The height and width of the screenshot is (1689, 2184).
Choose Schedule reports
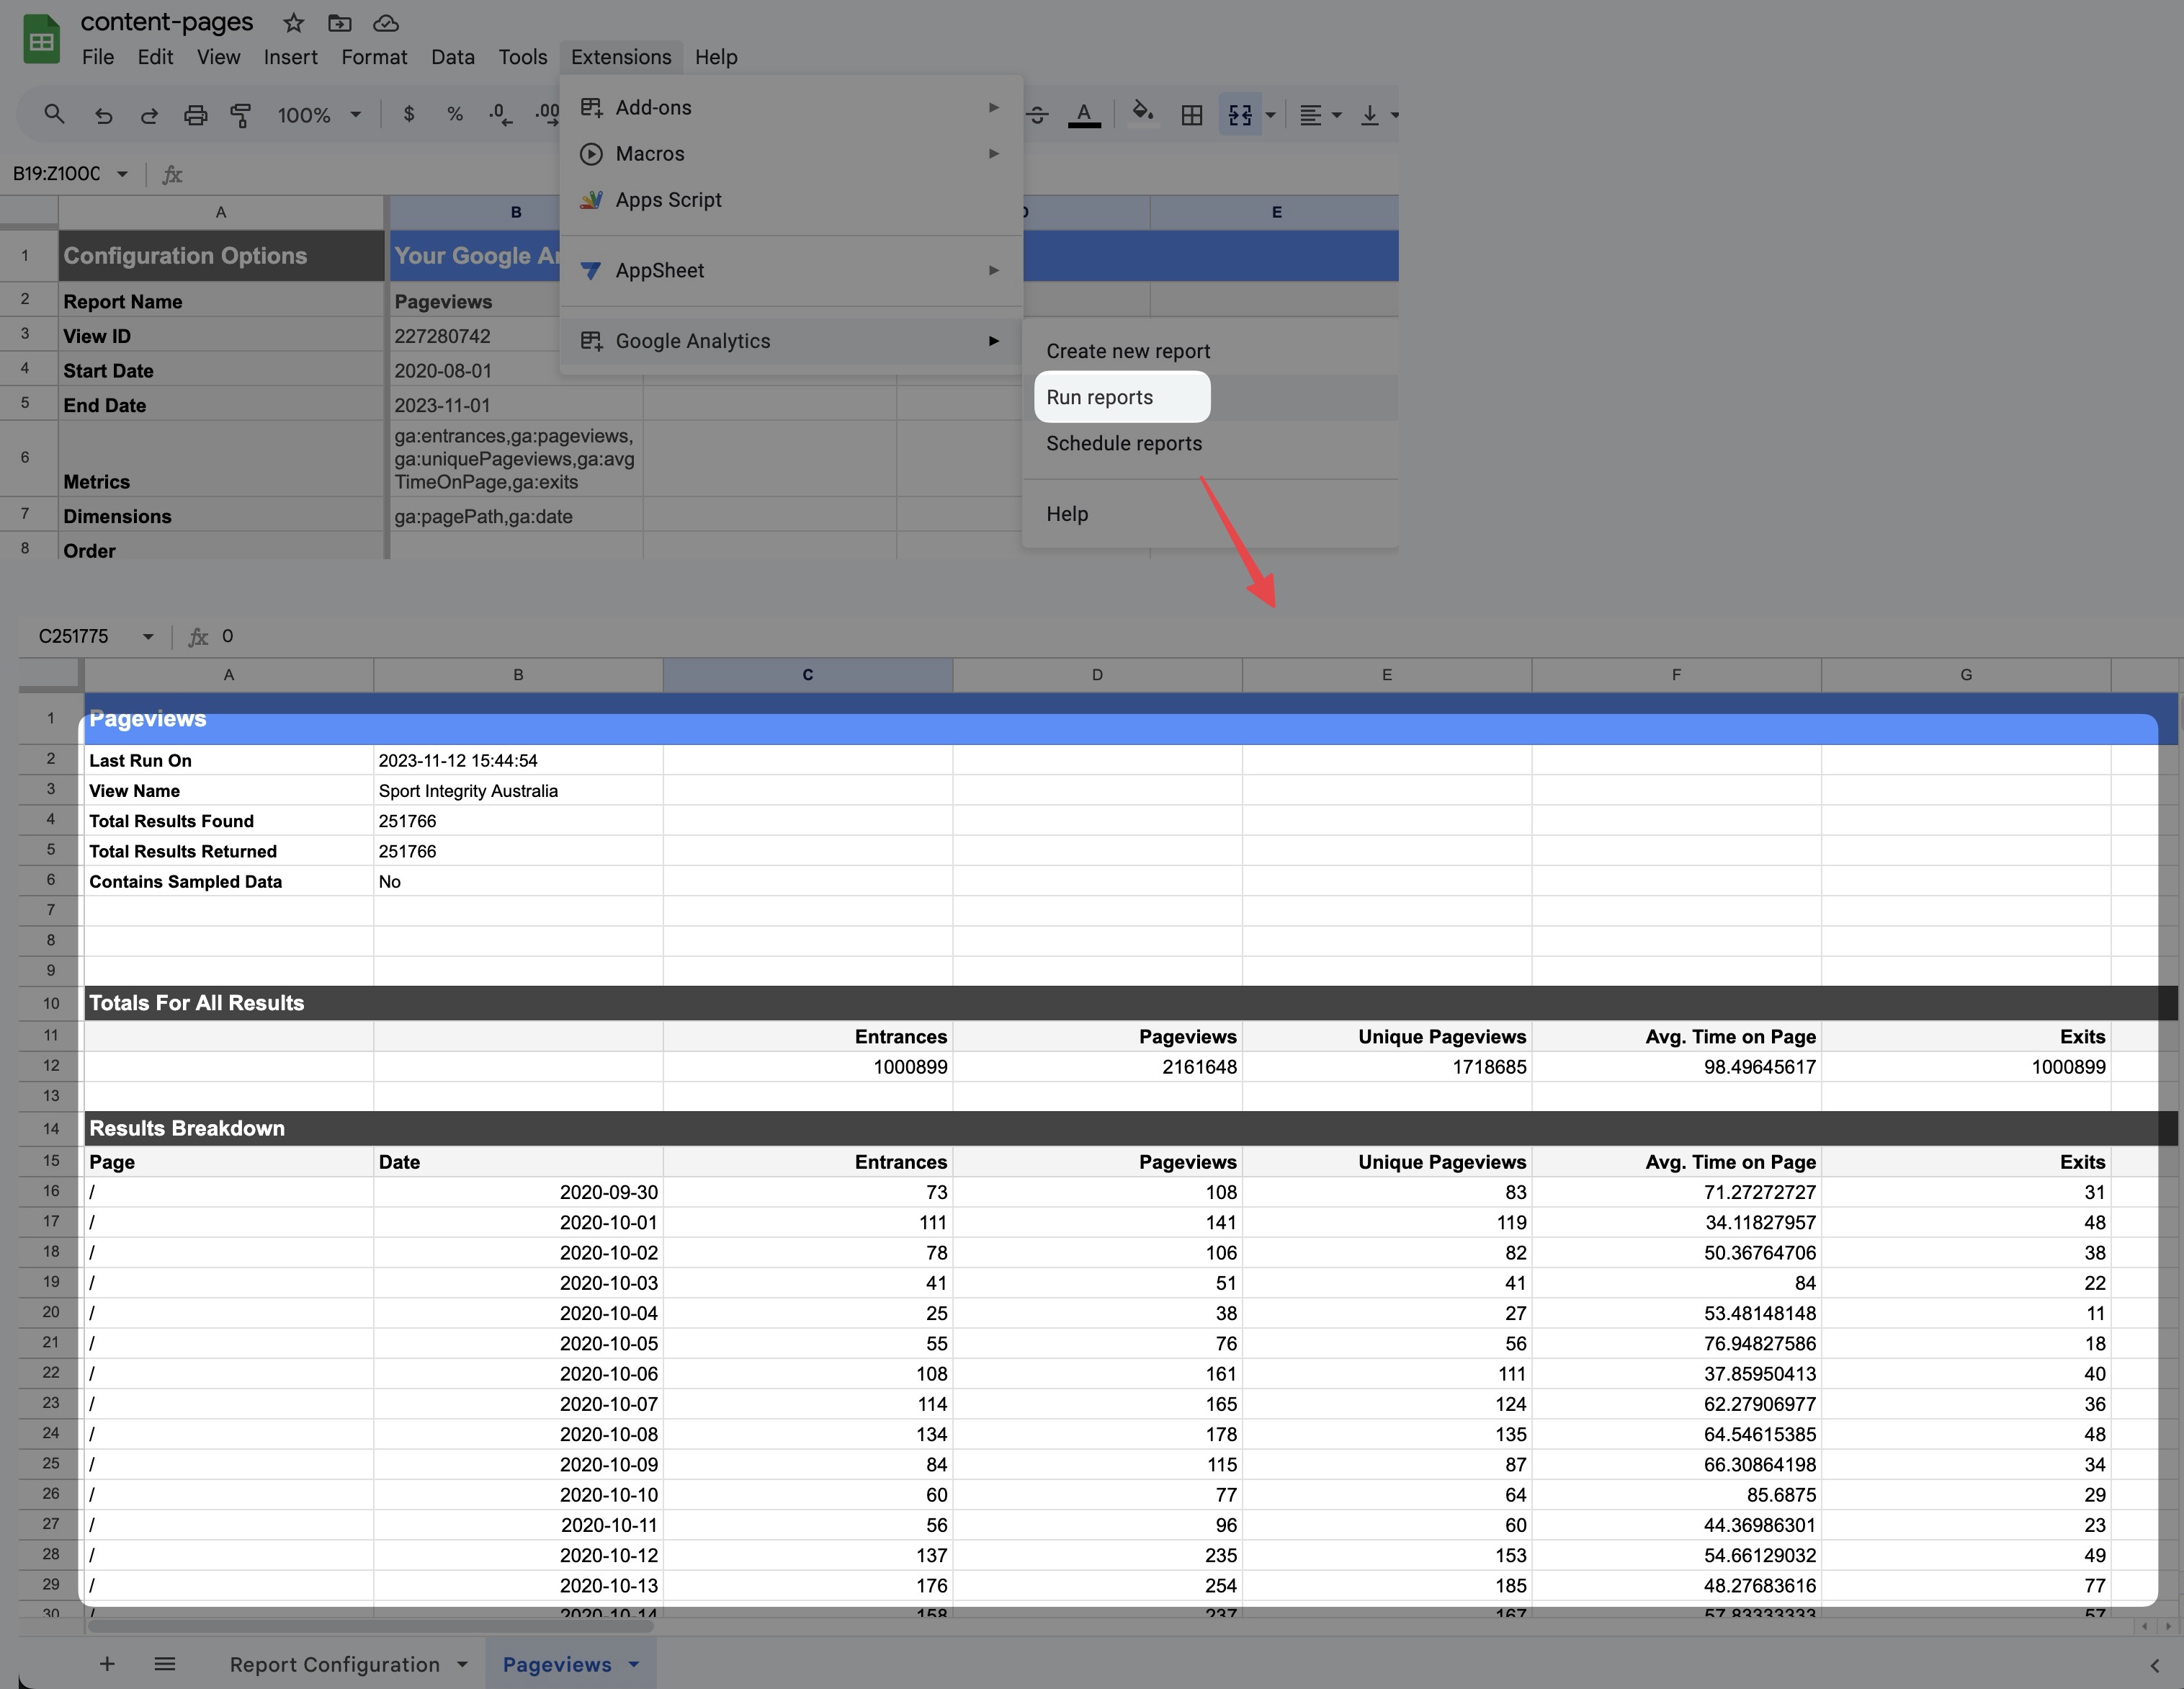pos(1209,443)
